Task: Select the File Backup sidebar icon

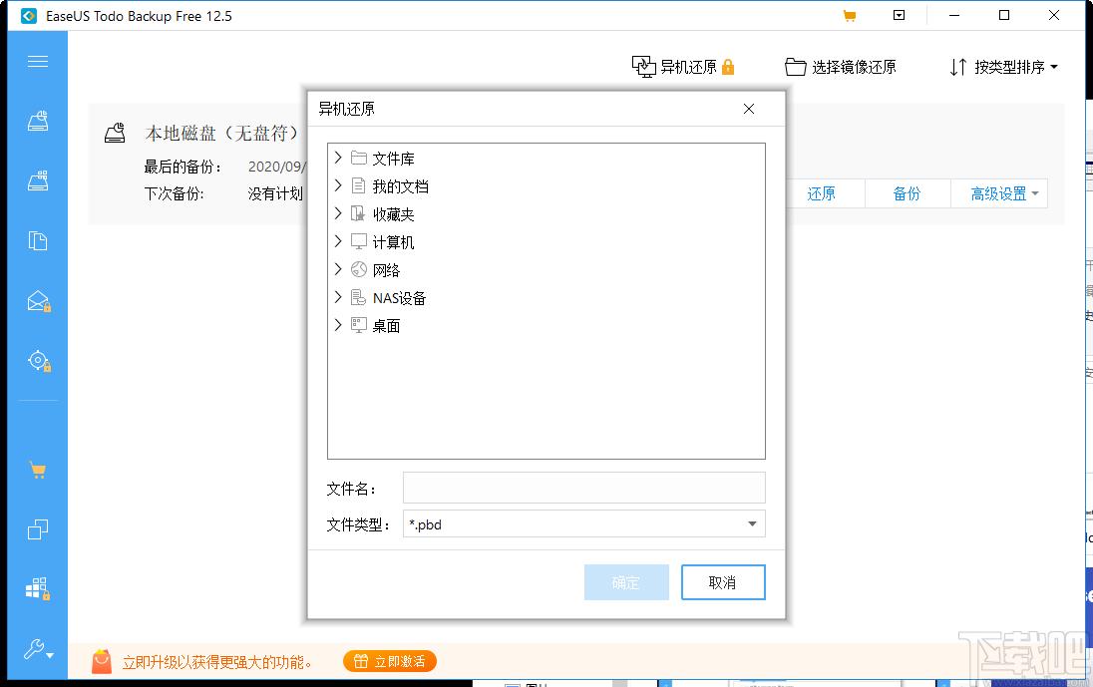Action: pyautogui.click(x=38, y=241)
